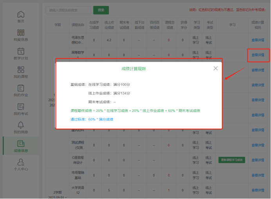The width and height of the screenshot is (271, 199).
Task: Open the 教学计划 calendar icon
Action: click(21, 51)
